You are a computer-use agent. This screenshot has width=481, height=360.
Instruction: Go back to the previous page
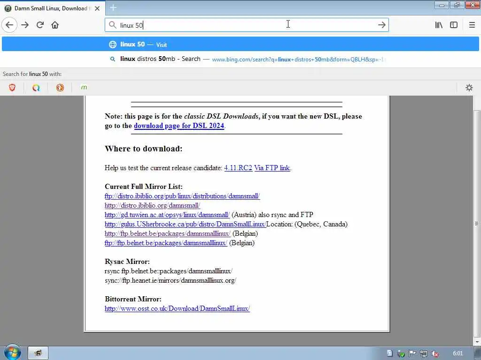(x=9, y=25)
